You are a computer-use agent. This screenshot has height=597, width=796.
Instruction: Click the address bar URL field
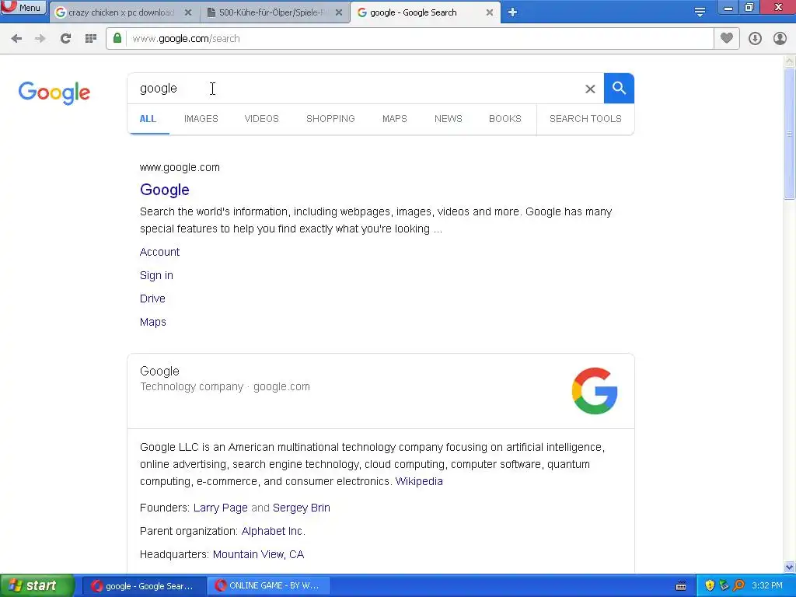[x=419, y=39]
